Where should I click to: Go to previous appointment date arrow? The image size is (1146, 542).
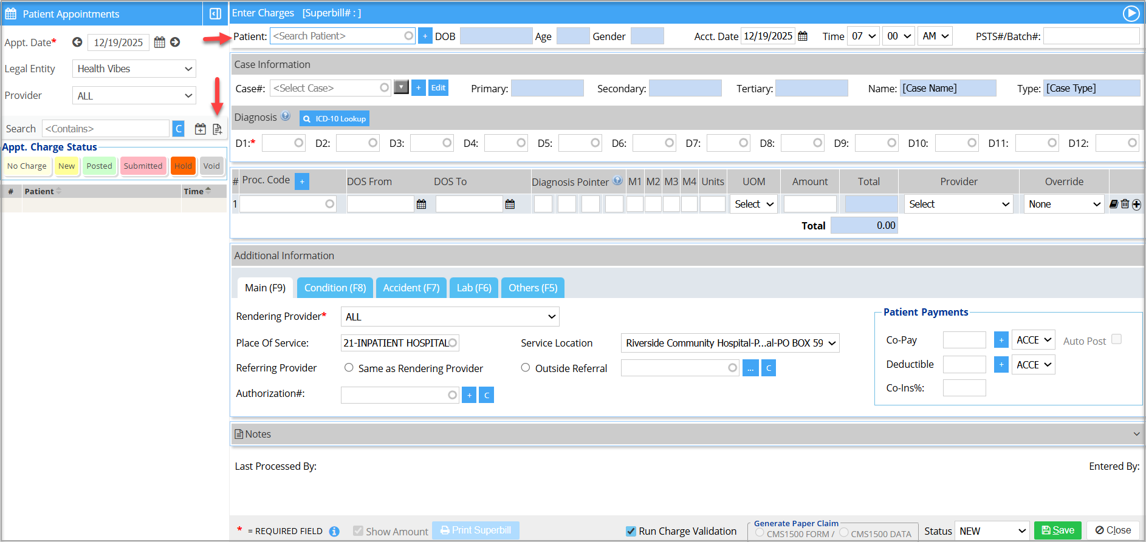(x=77, y=42)
